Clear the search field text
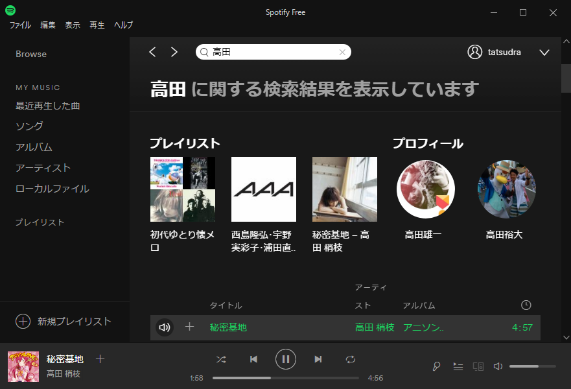The width and height of the screenshot is (571, 389). 342,53
